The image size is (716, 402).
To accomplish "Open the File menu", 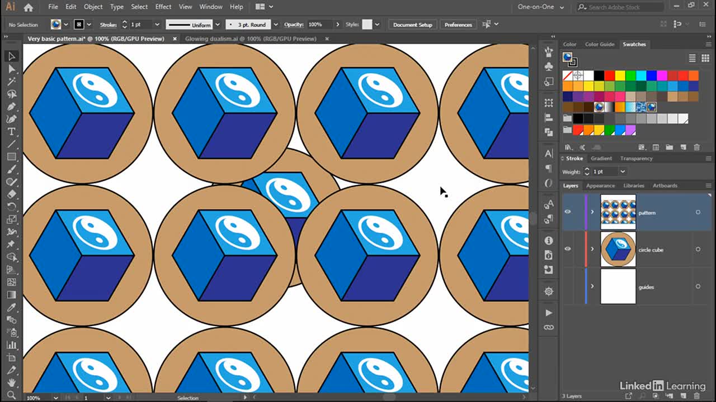I will point(53,7).
